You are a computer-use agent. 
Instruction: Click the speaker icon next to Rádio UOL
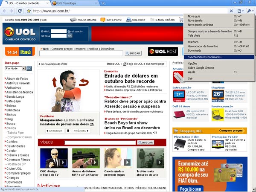pos(155,133)
